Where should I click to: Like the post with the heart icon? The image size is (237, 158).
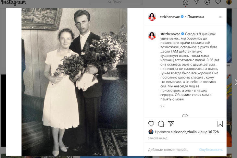(151, 124)
